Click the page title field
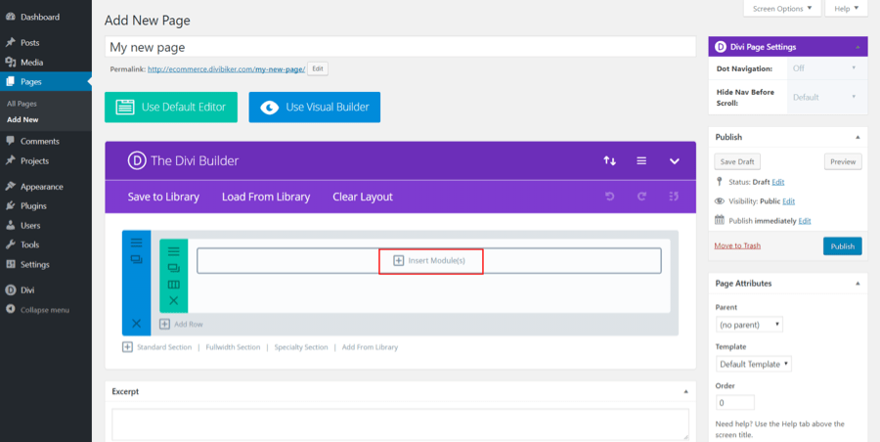This screenshot has width=880, height=442. pos(400,47)
